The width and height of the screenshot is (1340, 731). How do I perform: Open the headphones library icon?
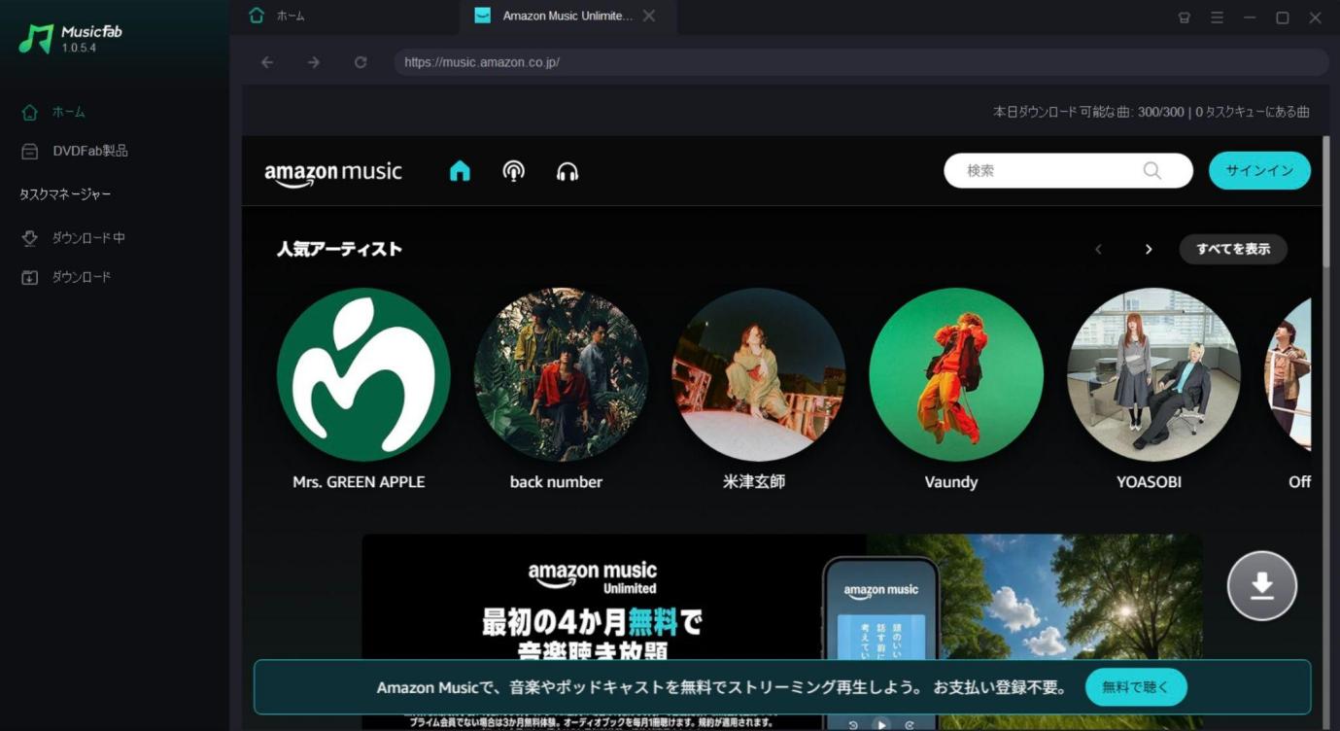[567, 171]
